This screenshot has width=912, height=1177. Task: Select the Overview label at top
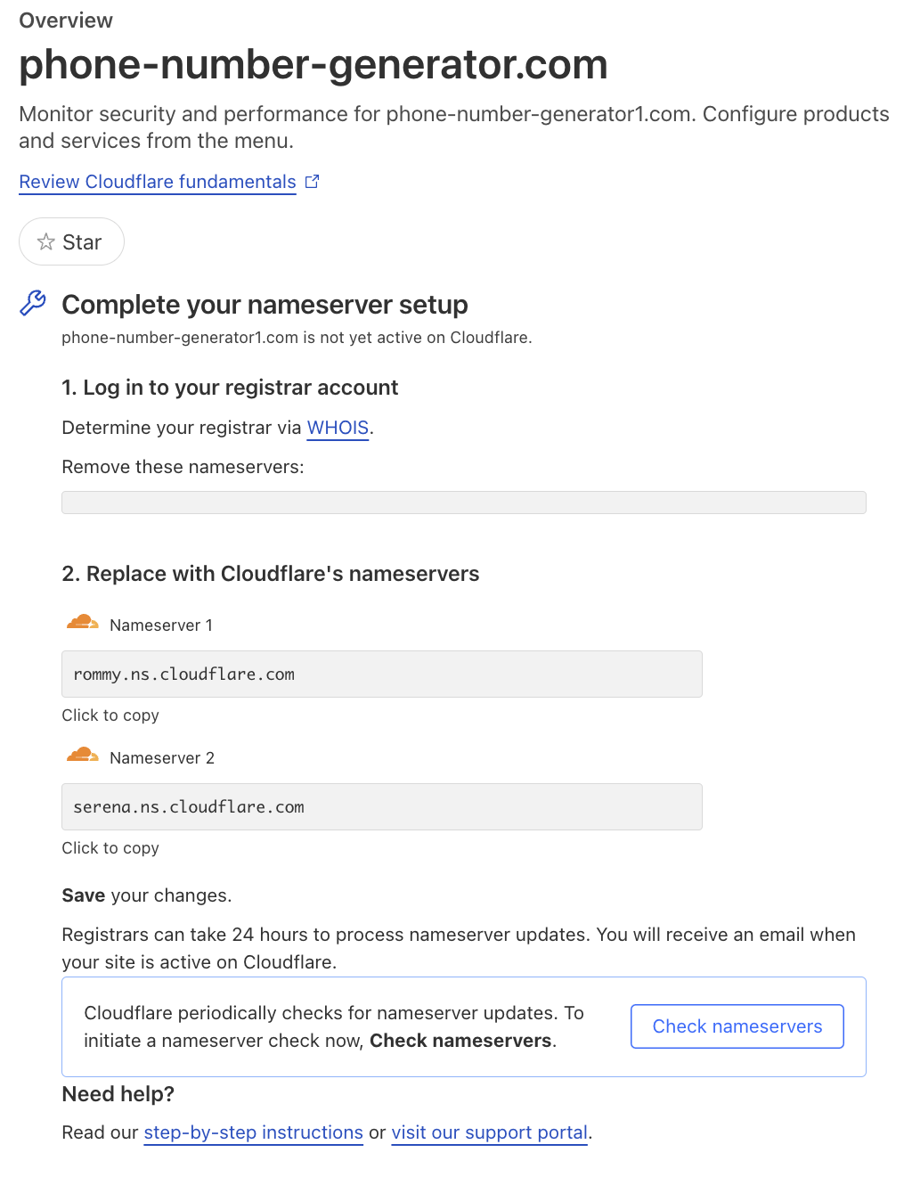[66, 20]
